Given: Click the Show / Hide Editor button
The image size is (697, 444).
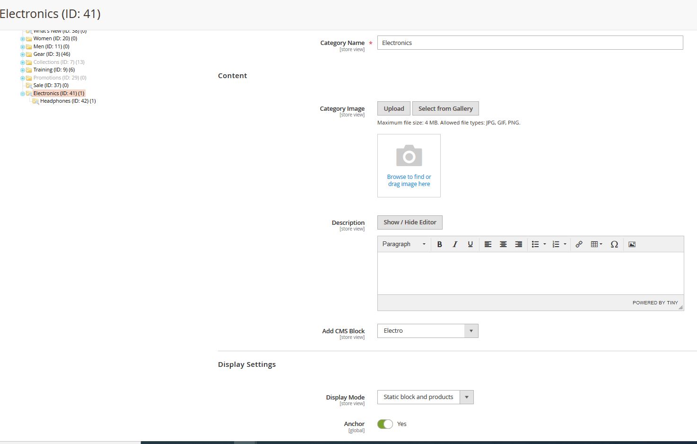Looking at the screenshot, I should [409, 222].
